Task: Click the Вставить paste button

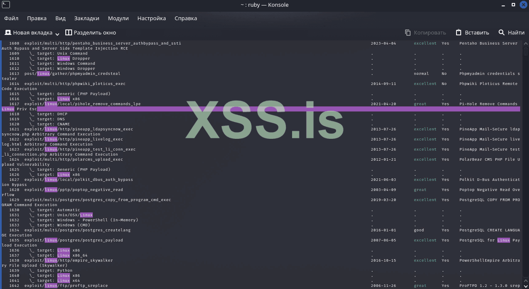Action: click(473, 32)
